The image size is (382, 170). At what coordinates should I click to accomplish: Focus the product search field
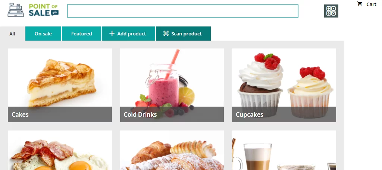pos(183,11)
